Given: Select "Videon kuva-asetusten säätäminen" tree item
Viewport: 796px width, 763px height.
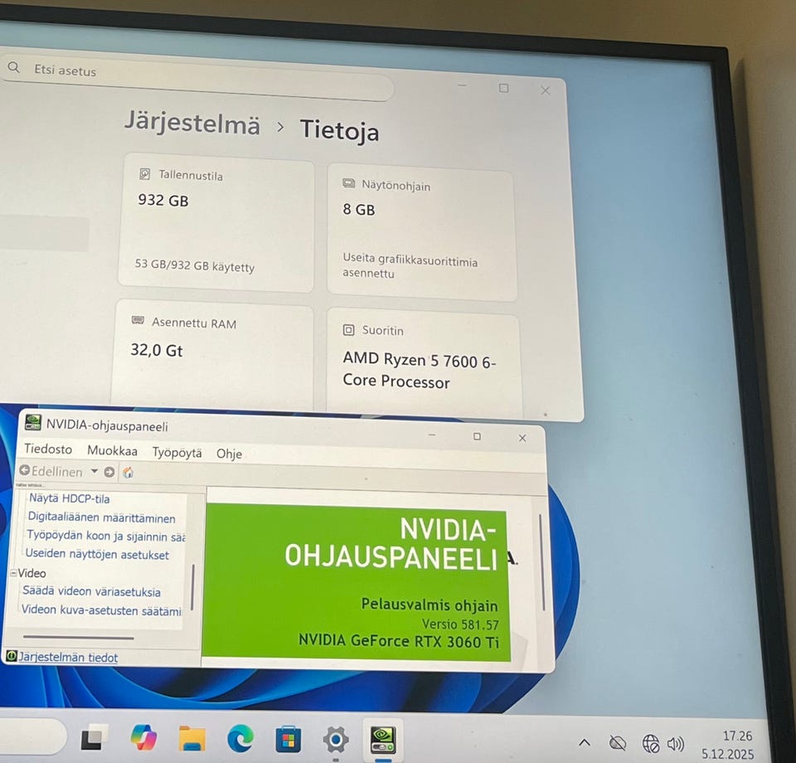Looking at the screenshot, I should pyautogui.click(x=101, y=610).
